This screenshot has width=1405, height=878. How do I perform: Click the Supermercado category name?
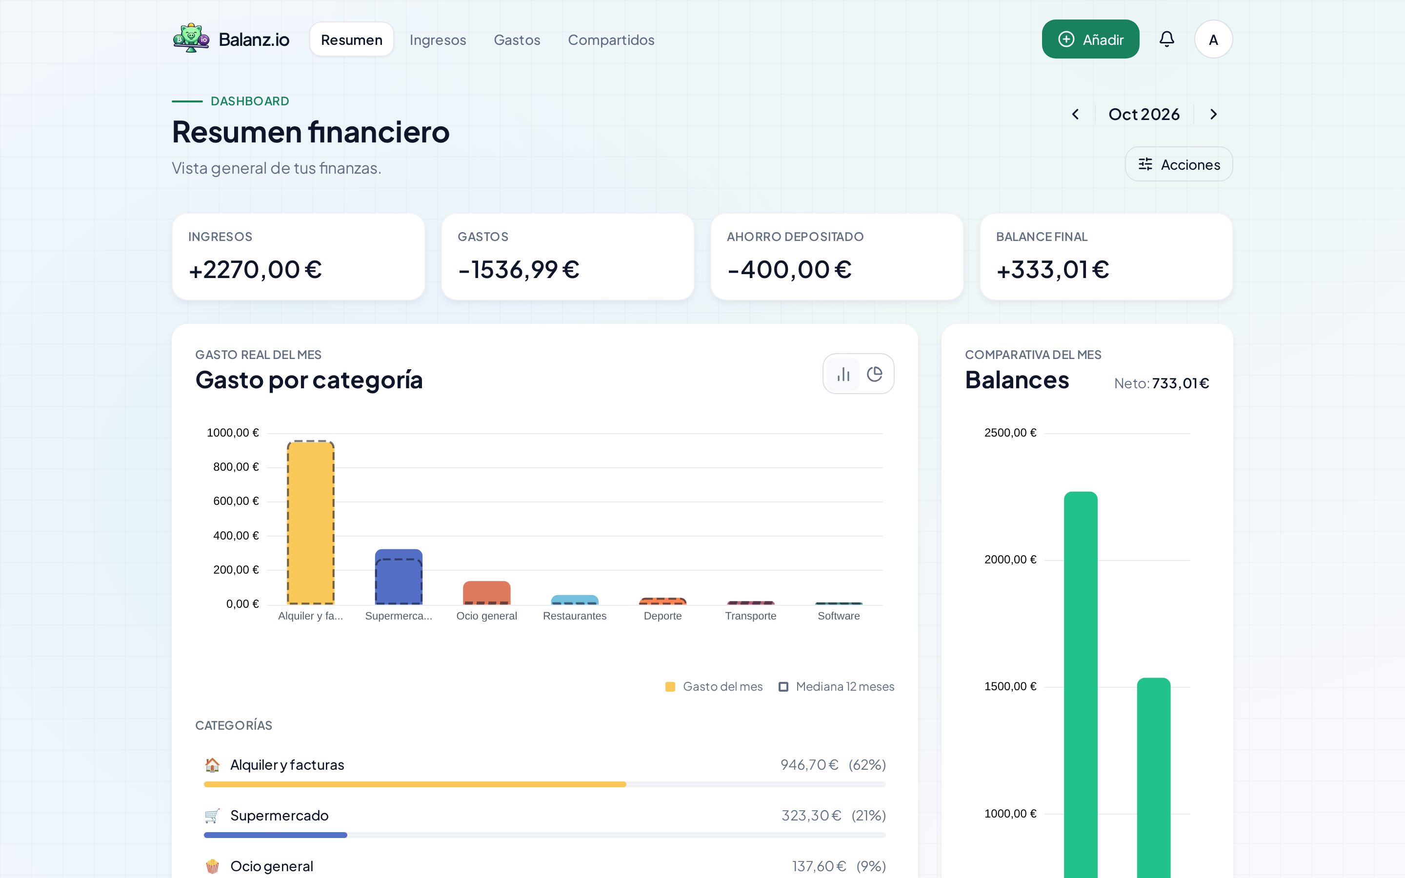(x=279, y=815)
